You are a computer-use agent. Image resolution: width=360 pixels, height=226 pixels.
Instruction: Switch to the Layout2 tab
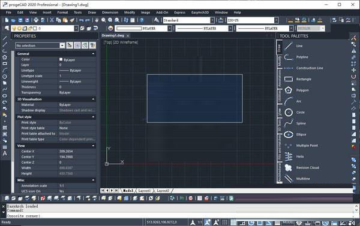[163, 191]
